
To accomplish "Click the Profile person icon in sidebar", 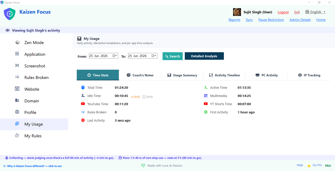I will (17, 112).
